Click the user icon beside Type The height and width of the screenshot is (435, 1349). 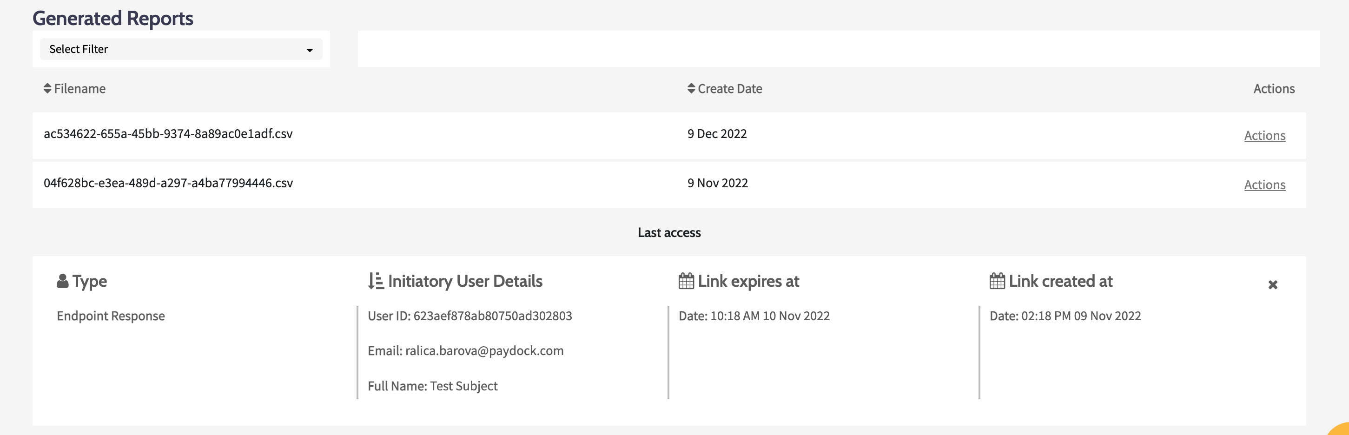pos(62,281)
